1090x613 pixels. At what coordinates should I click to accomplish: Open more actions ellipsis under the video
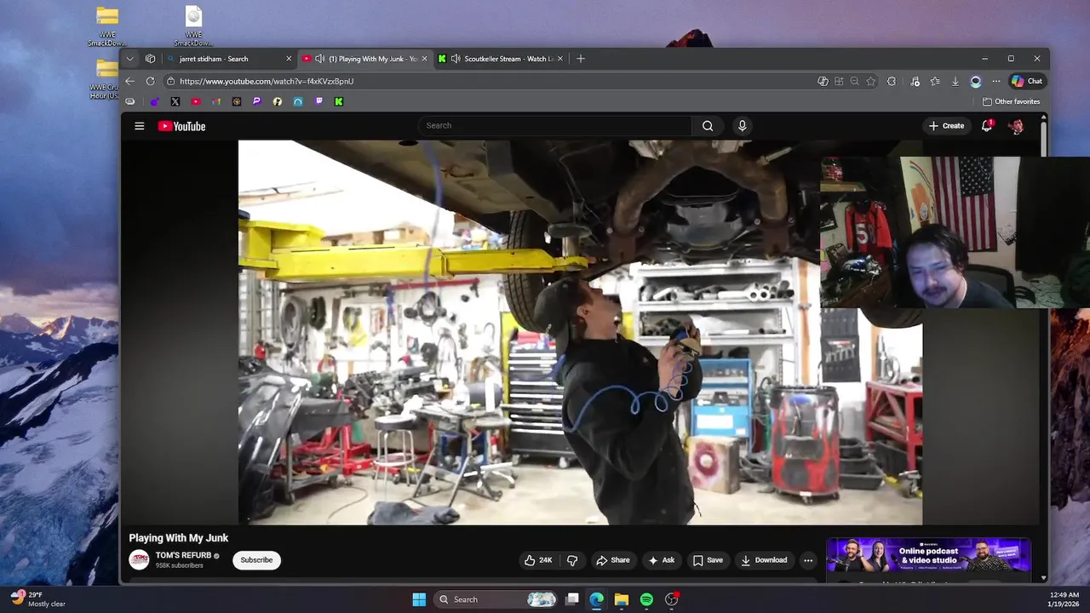point(808,560)
